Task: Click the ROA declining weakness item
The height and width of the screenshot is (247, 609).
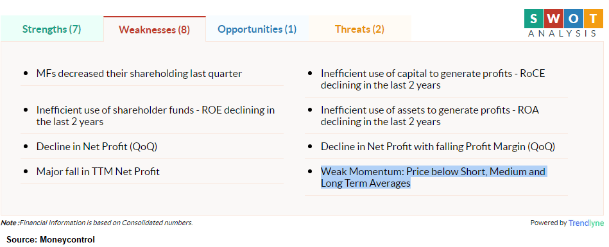Action: pos(429,115)
